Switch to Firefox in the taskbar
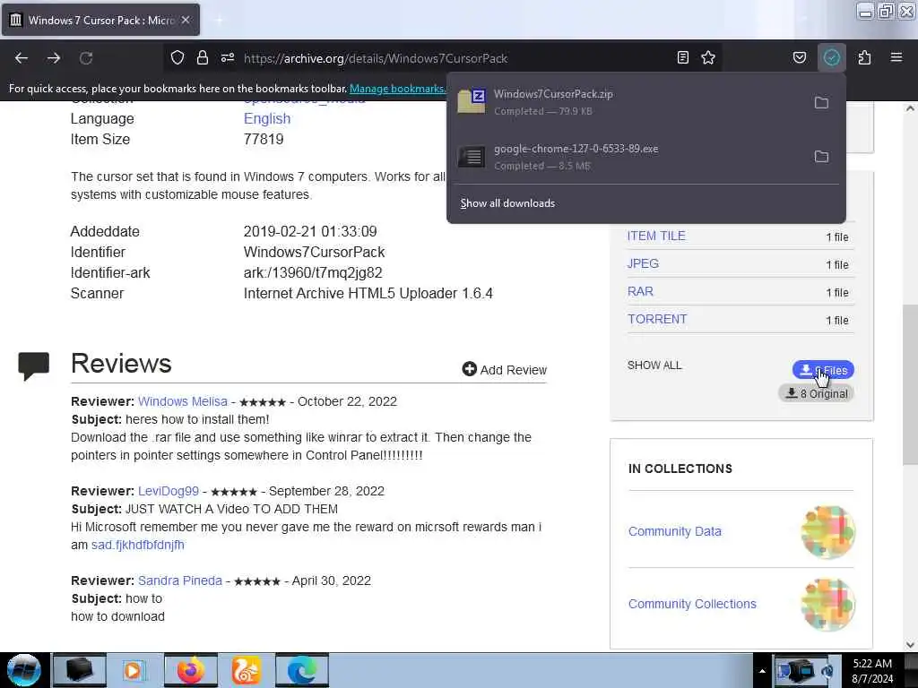This screenshot has width=918, height=688. [x=191, y=670]
